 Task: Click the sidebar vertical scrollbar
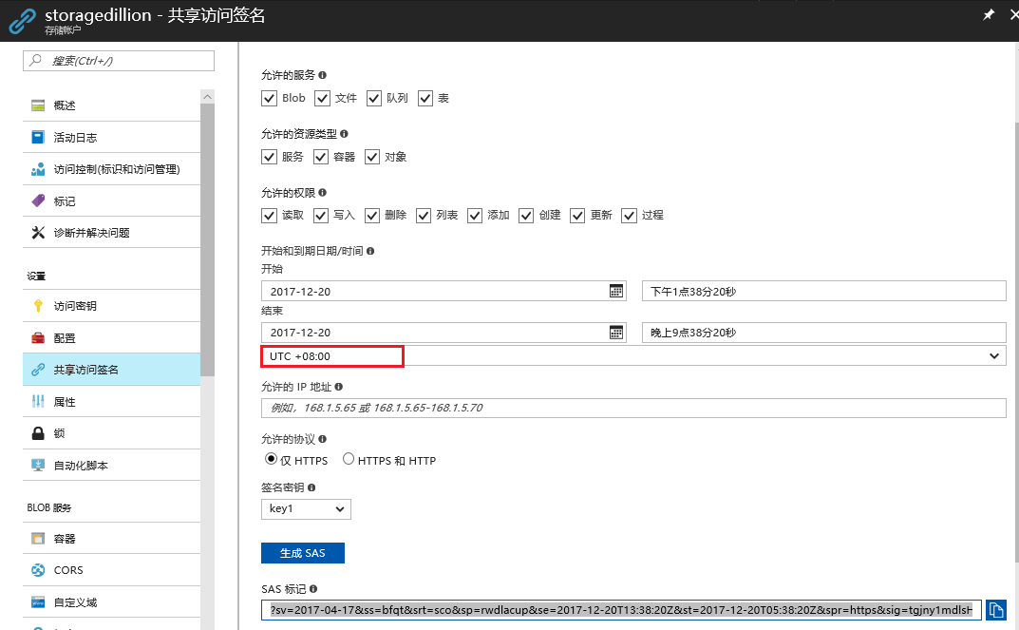click(207, 238)
